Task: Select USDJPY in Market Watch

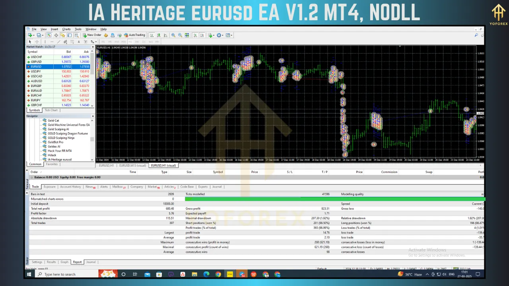Action: tap(58, 71)
